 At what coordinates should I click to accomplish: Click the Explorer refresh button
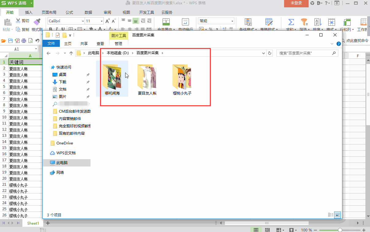point(270,53)
